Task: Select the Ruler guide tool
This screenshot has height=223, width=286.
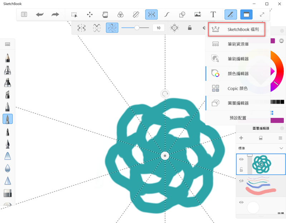Action: [136, 15]
